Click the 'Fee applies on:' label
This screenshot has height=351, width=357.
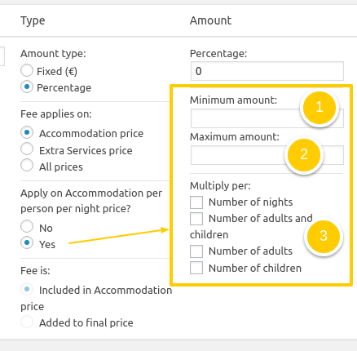[x=56, y=114]
